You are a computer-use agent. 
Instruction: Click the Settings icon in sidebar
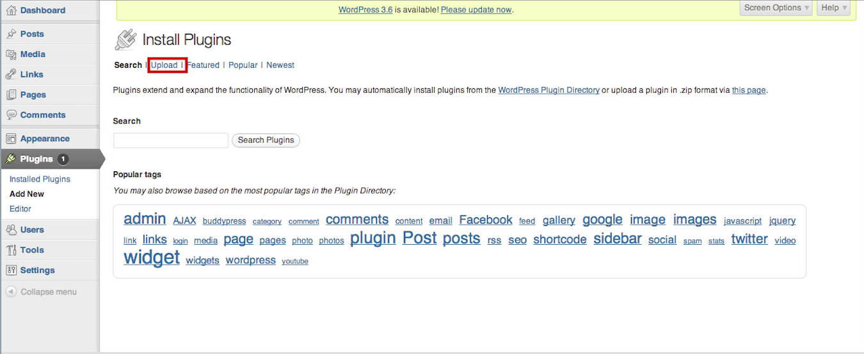[11, 270]
